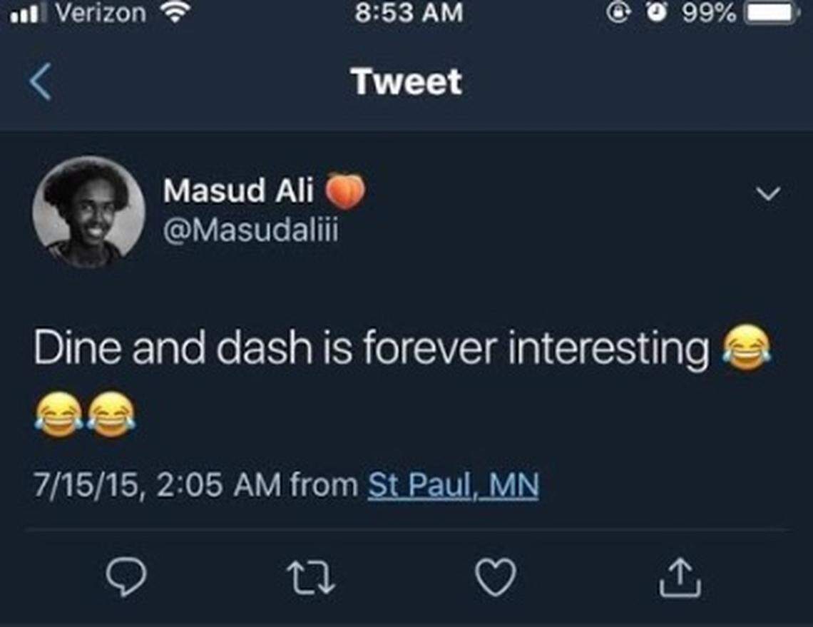Screen dimensions: 813x627
Task: Tap the Verizon carrier label
Action: pyautogui.click(x=100, y=12)
